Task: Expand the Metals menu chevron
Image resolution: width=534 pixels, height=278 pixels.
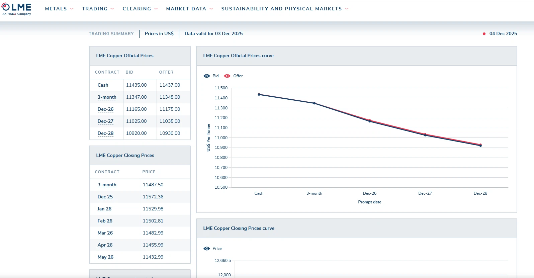Action: pos(72,9)
